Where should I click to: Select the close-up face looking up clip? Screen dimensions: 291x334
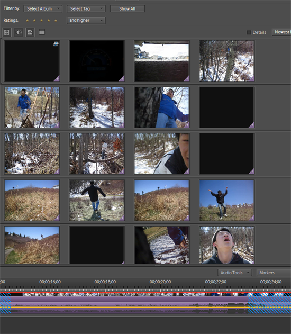(x=226, y=245)
